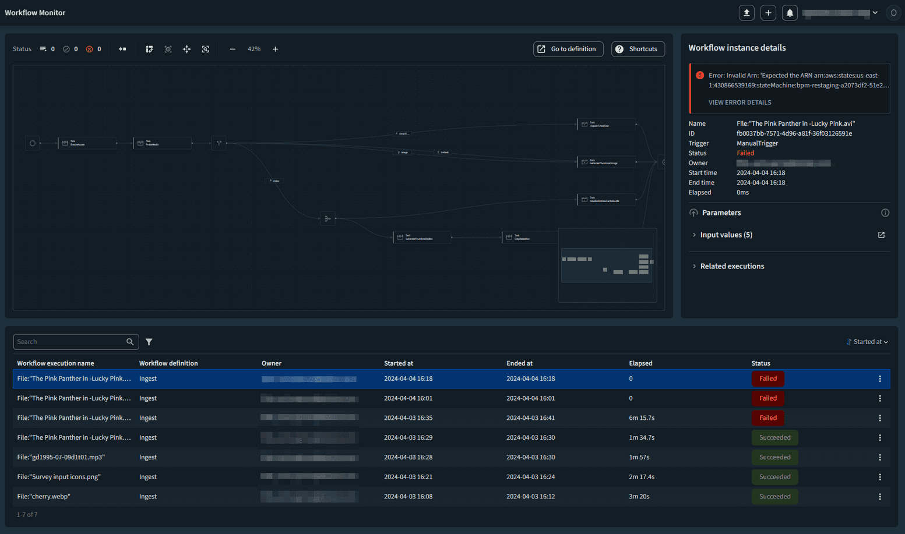Click the upload icon in top bar

click(x=746, y=13)
